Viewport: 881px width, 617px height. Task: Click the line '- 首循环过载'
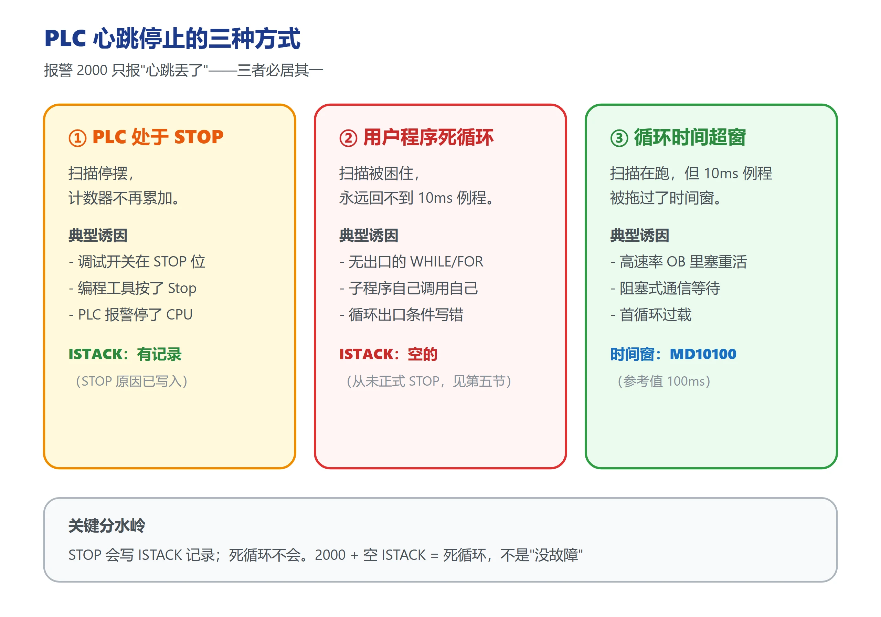651,315
